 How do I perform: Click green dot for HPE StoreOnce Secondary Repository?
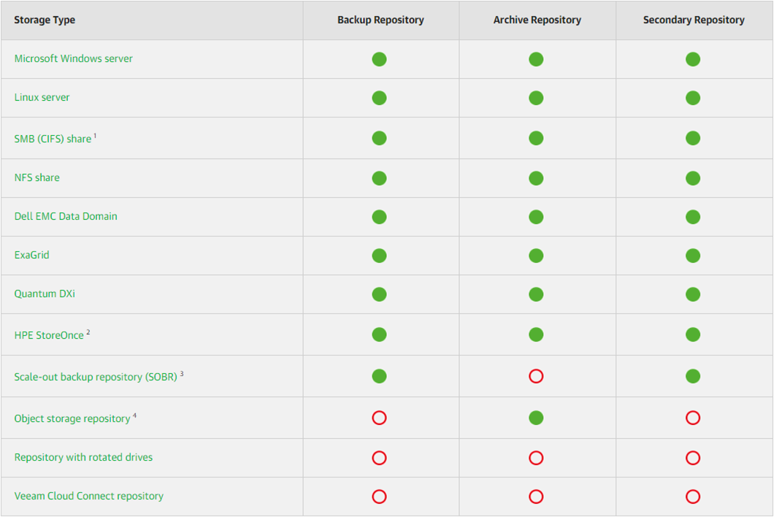693,334
